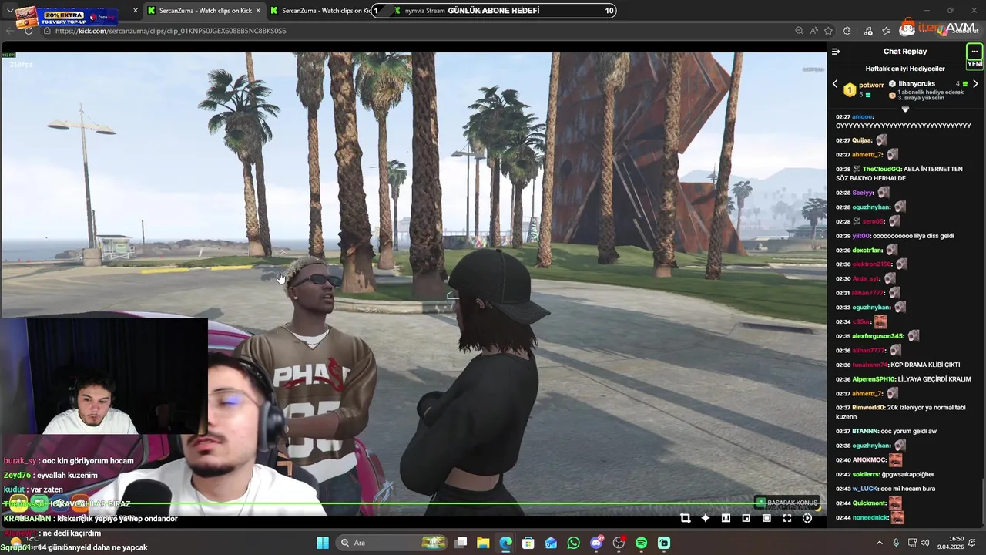The image size is (986, 555).
Task: Open OBS Studio from the taskbar
Action: [619, 543]
